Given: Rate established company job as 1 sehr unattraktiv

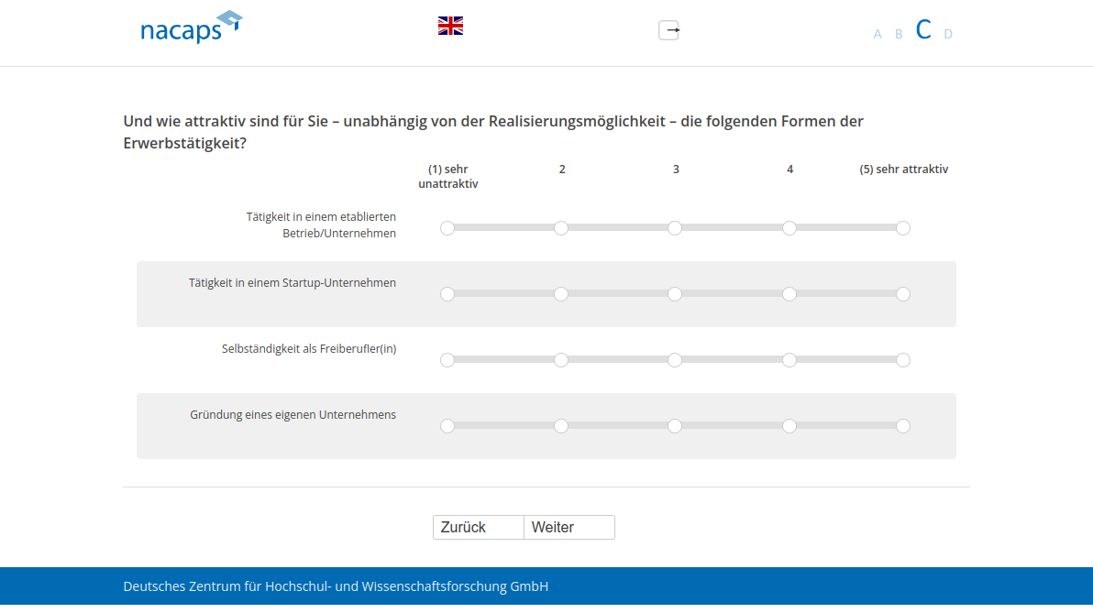Looking at the screenshot, I should pyautogui.click(x=447, y=228).
